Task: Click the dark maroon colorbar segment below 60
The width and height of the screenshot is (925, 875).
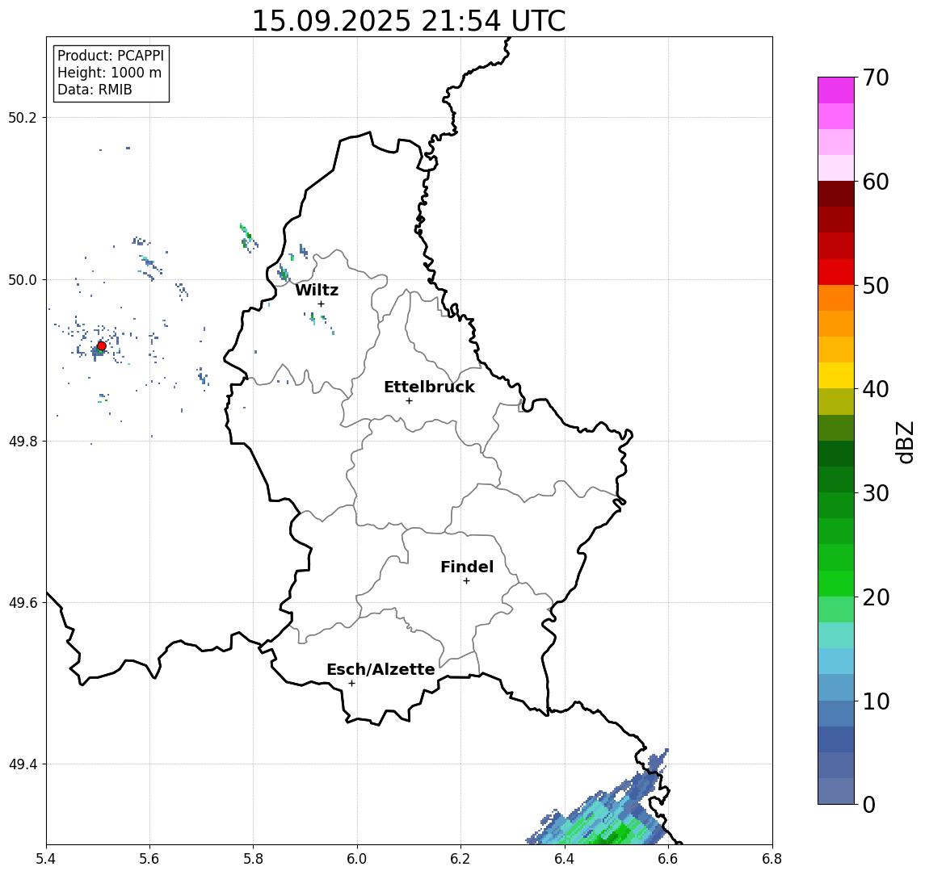Action: (835, 194)
